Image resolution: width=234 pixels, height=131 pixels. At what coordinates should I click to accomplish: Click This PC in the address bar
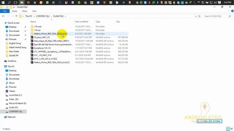pos(29,16)
